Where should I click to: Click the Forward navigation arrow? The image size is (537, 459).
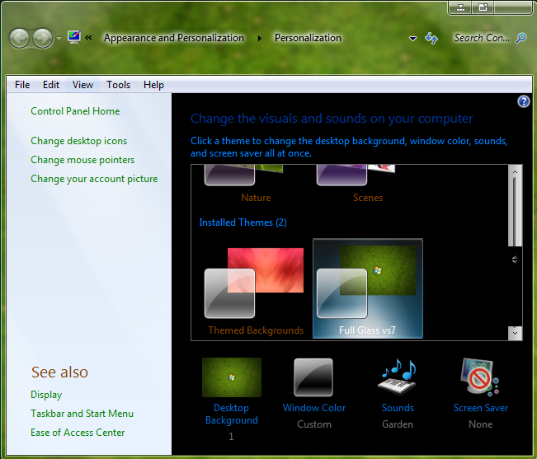[42, 38]
